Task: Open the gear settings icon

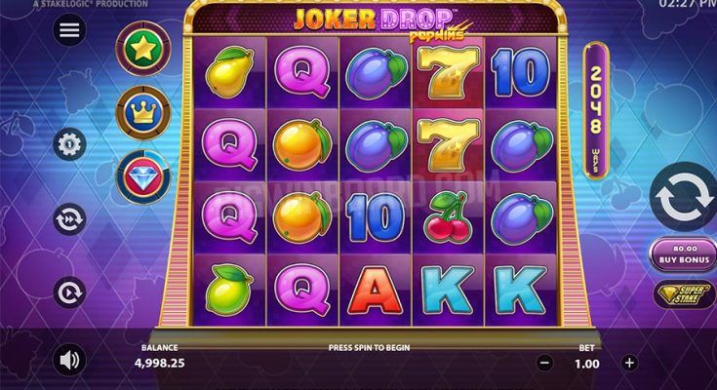Action: tap(69, 144)
